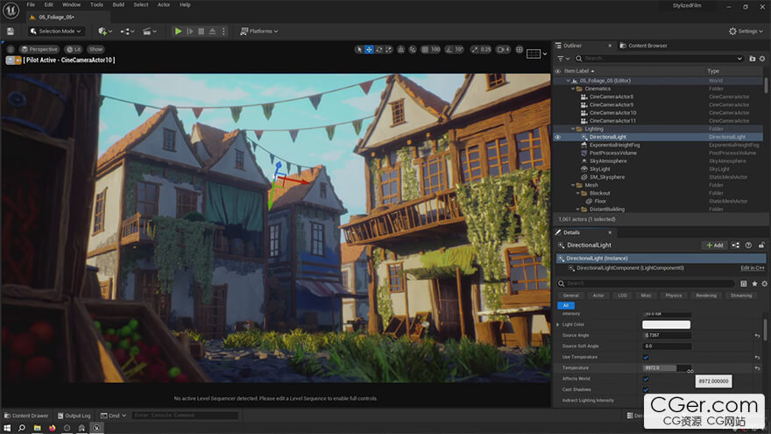Viewport: 771px width, 434px height.
Task: Filter Details by Rendering category
Action: (x=706, y=295)
